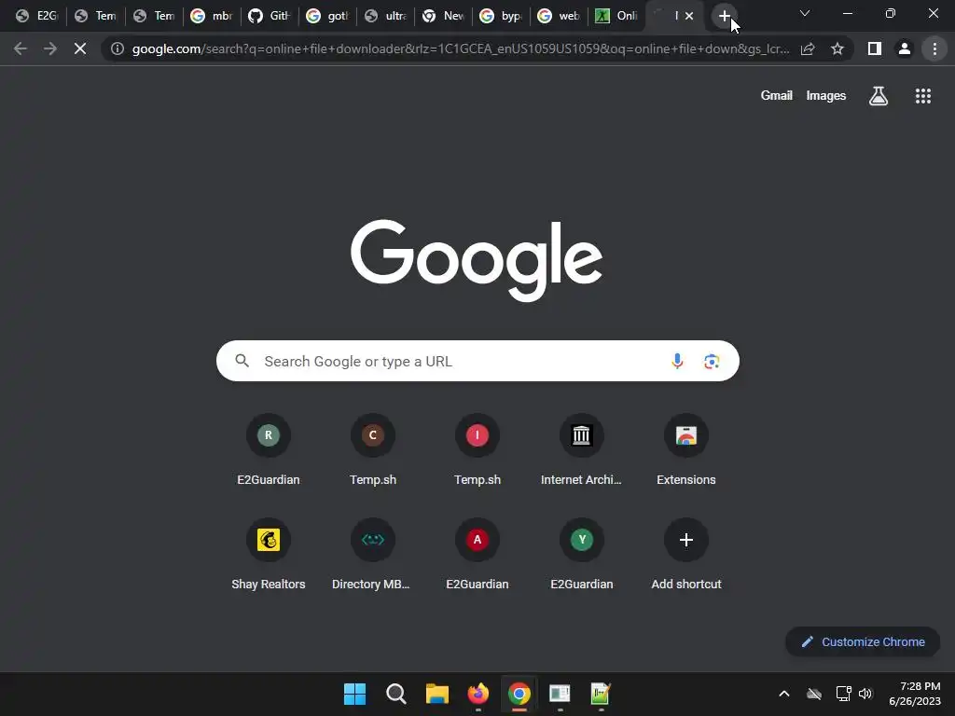Open the Google apps grid
The height and width of the screenshot is (716, 955).
pos(922,96)
